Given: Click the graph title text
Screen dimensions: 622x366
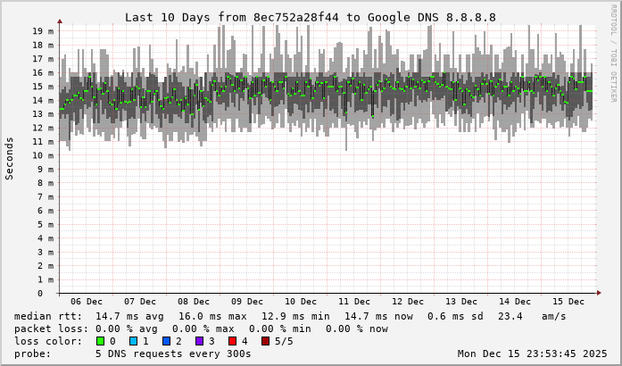Looking at the screenshot, I should (310, 17).
